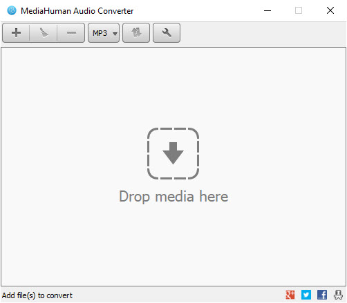Open settings with the wrench icon

click(167, 32)
